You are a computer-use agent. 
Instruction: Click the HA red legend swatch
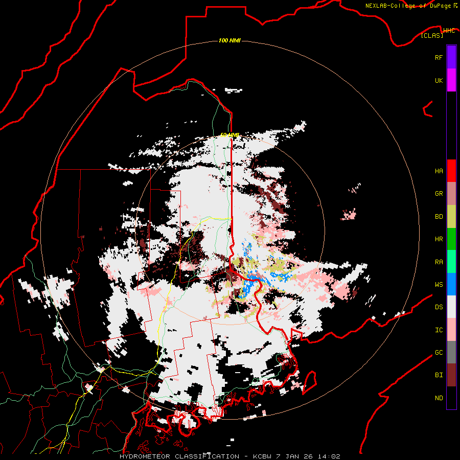451,171
